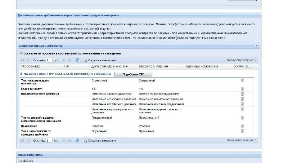Screen dimensions: 288x163
Task: Go to previous page in top pager
Action: pos(28,60)
